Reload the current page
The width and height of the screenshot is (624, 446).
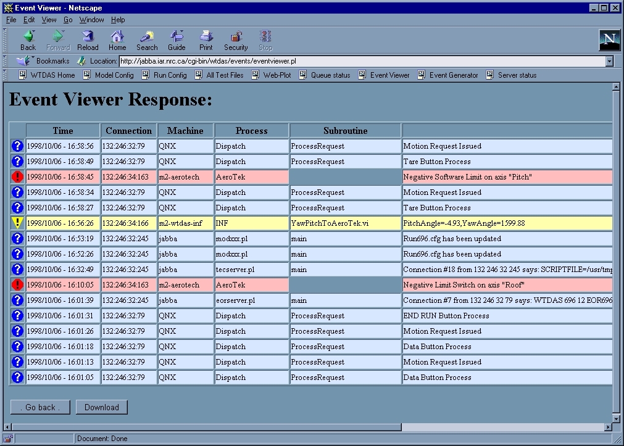(88, 40)
